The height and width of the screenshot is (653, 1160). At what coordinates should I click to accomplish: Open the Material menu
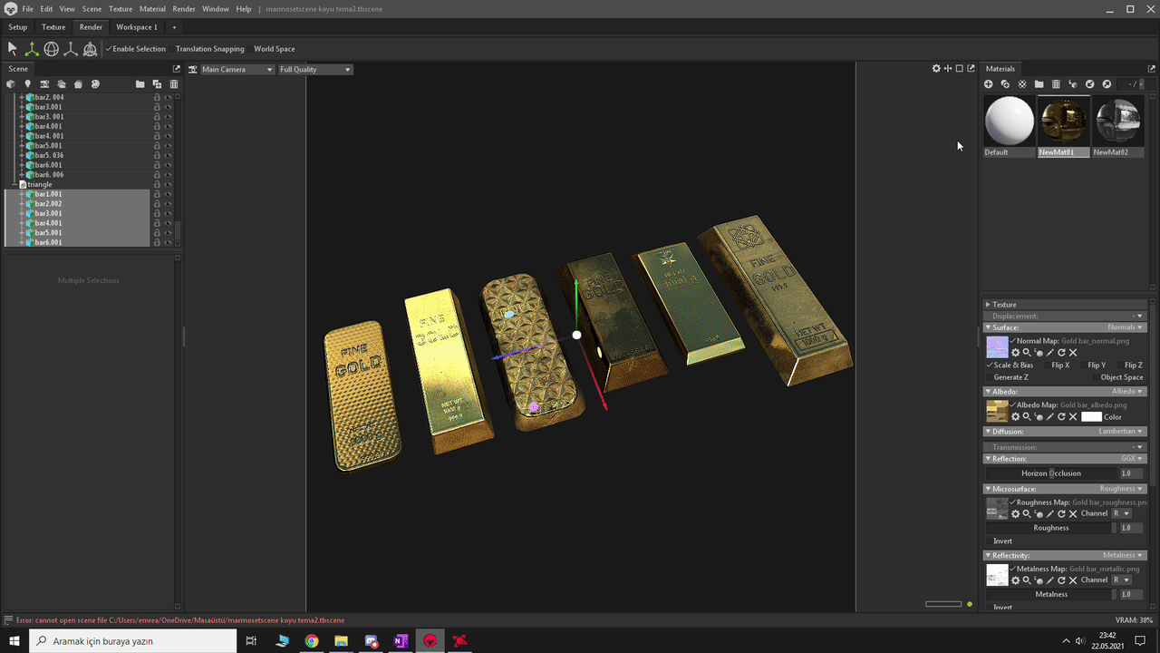[x=152, y=9]
